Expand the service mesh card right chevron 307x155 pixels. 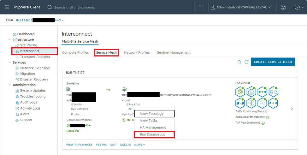tap(292, 109)
